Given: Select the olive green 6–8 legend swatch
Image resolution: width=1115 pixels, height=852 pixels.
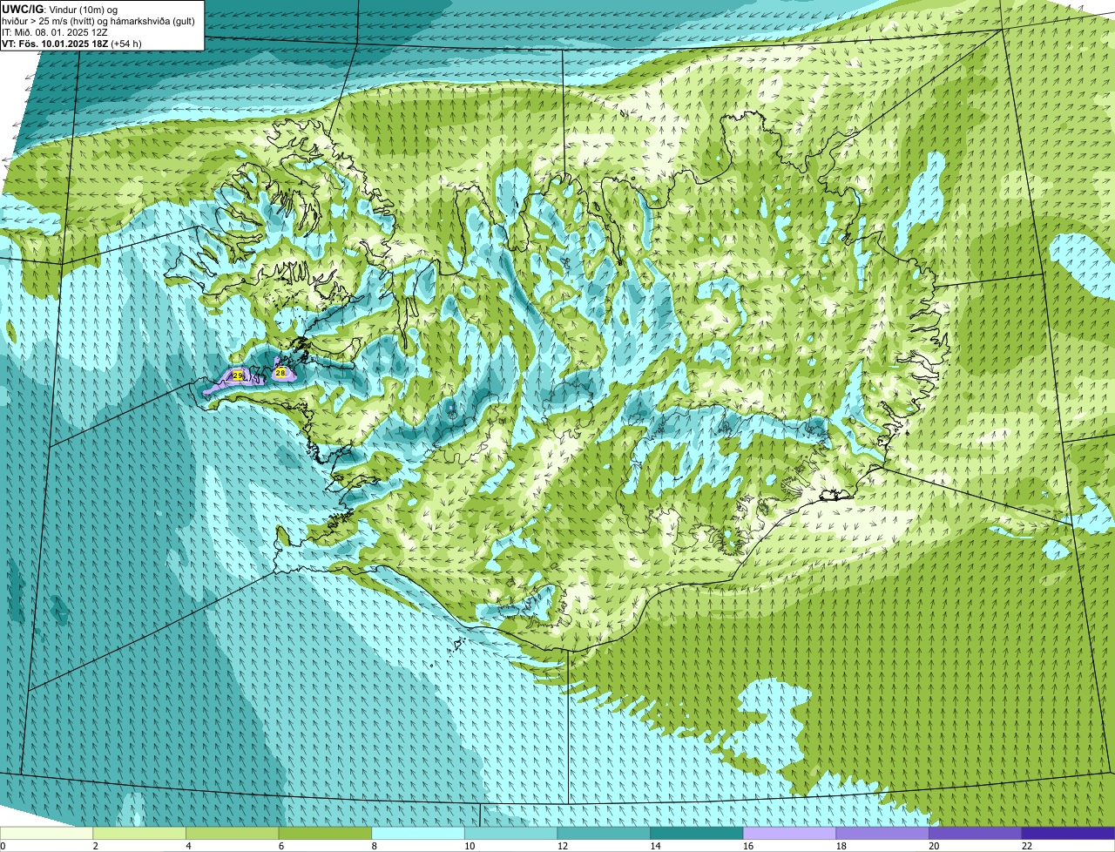Looking at the screenshot, I should [x=325, y=833].
